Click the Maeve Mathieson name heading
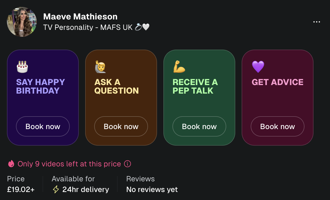330x200 pixels. 80,17
